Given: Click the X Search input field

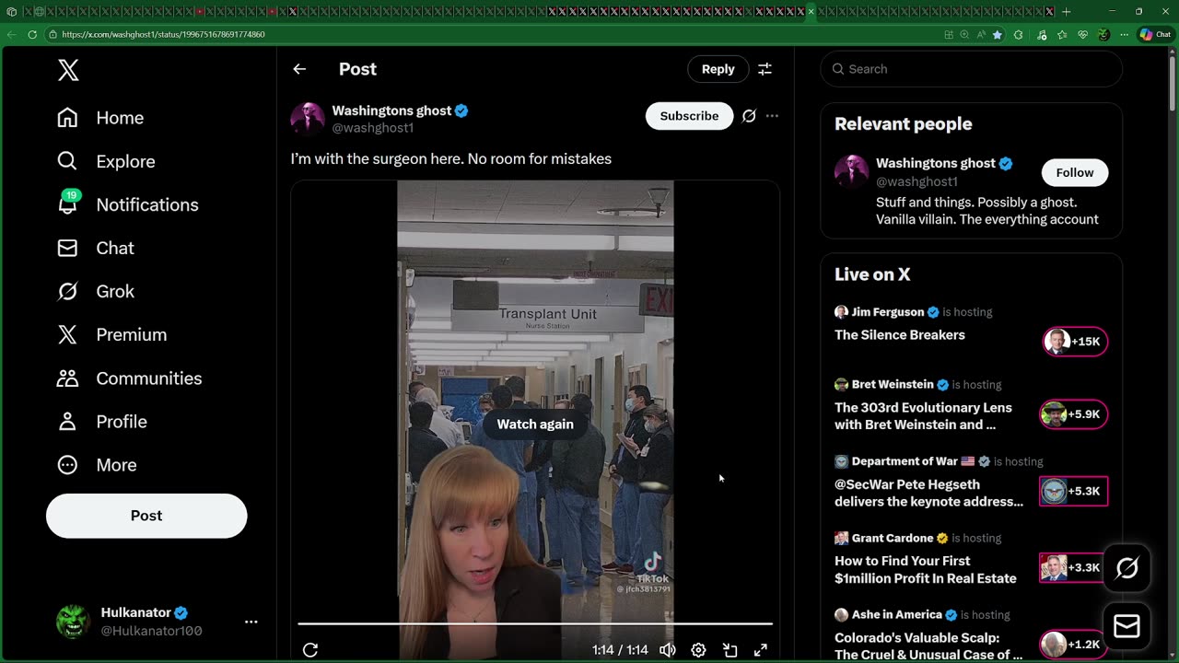Looking at the screenshot, I should click(x=971, y=69).
